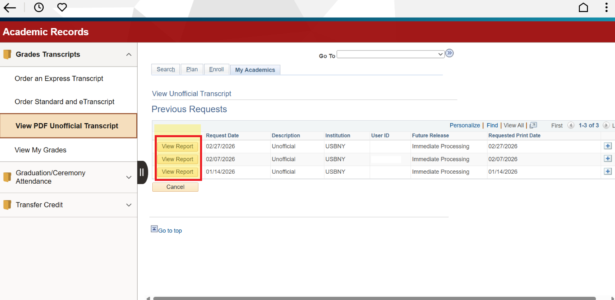Click Request Date cell 01/14/2026

click(221, 172)
